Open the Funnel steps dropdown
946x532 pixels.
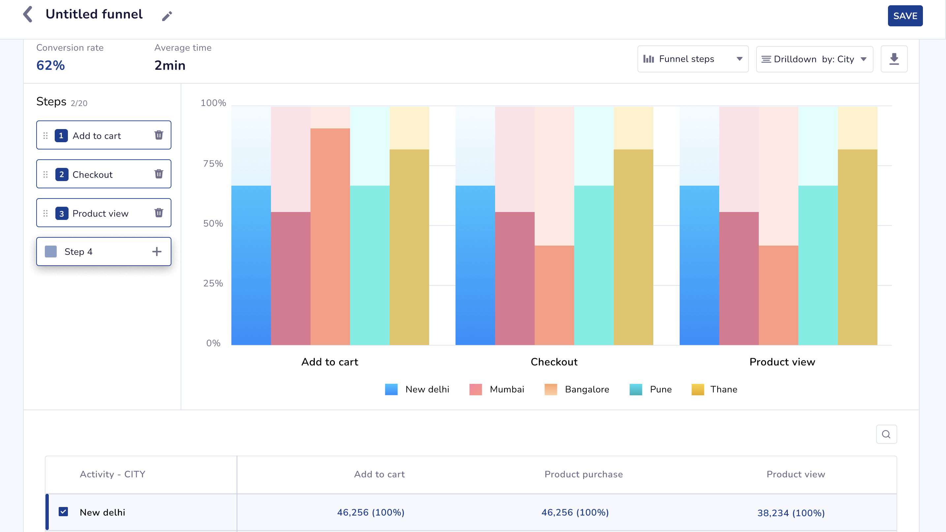693,59
